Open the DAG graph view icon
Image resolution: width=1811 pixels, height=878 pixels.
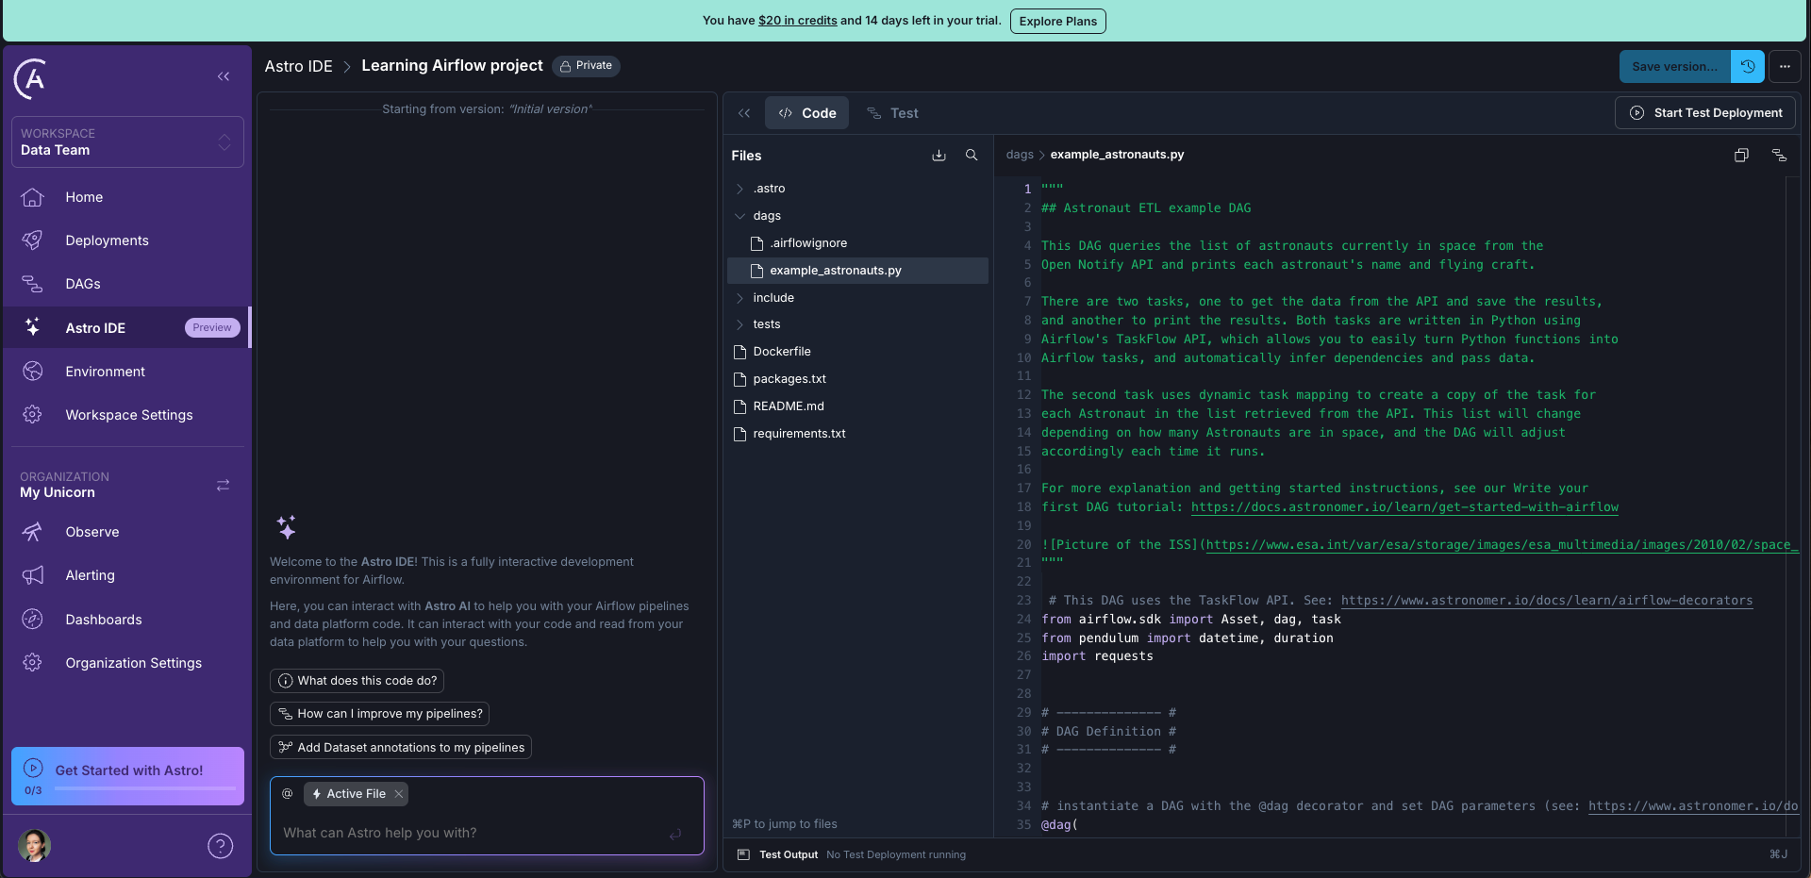[1780, 155]
